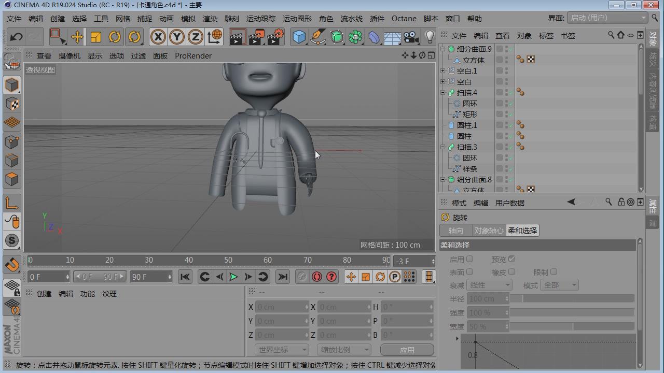Screen dimensions: 664x373
Task: Expand the 空白 object
Action: pyautogui.click(x=443, y=82)
